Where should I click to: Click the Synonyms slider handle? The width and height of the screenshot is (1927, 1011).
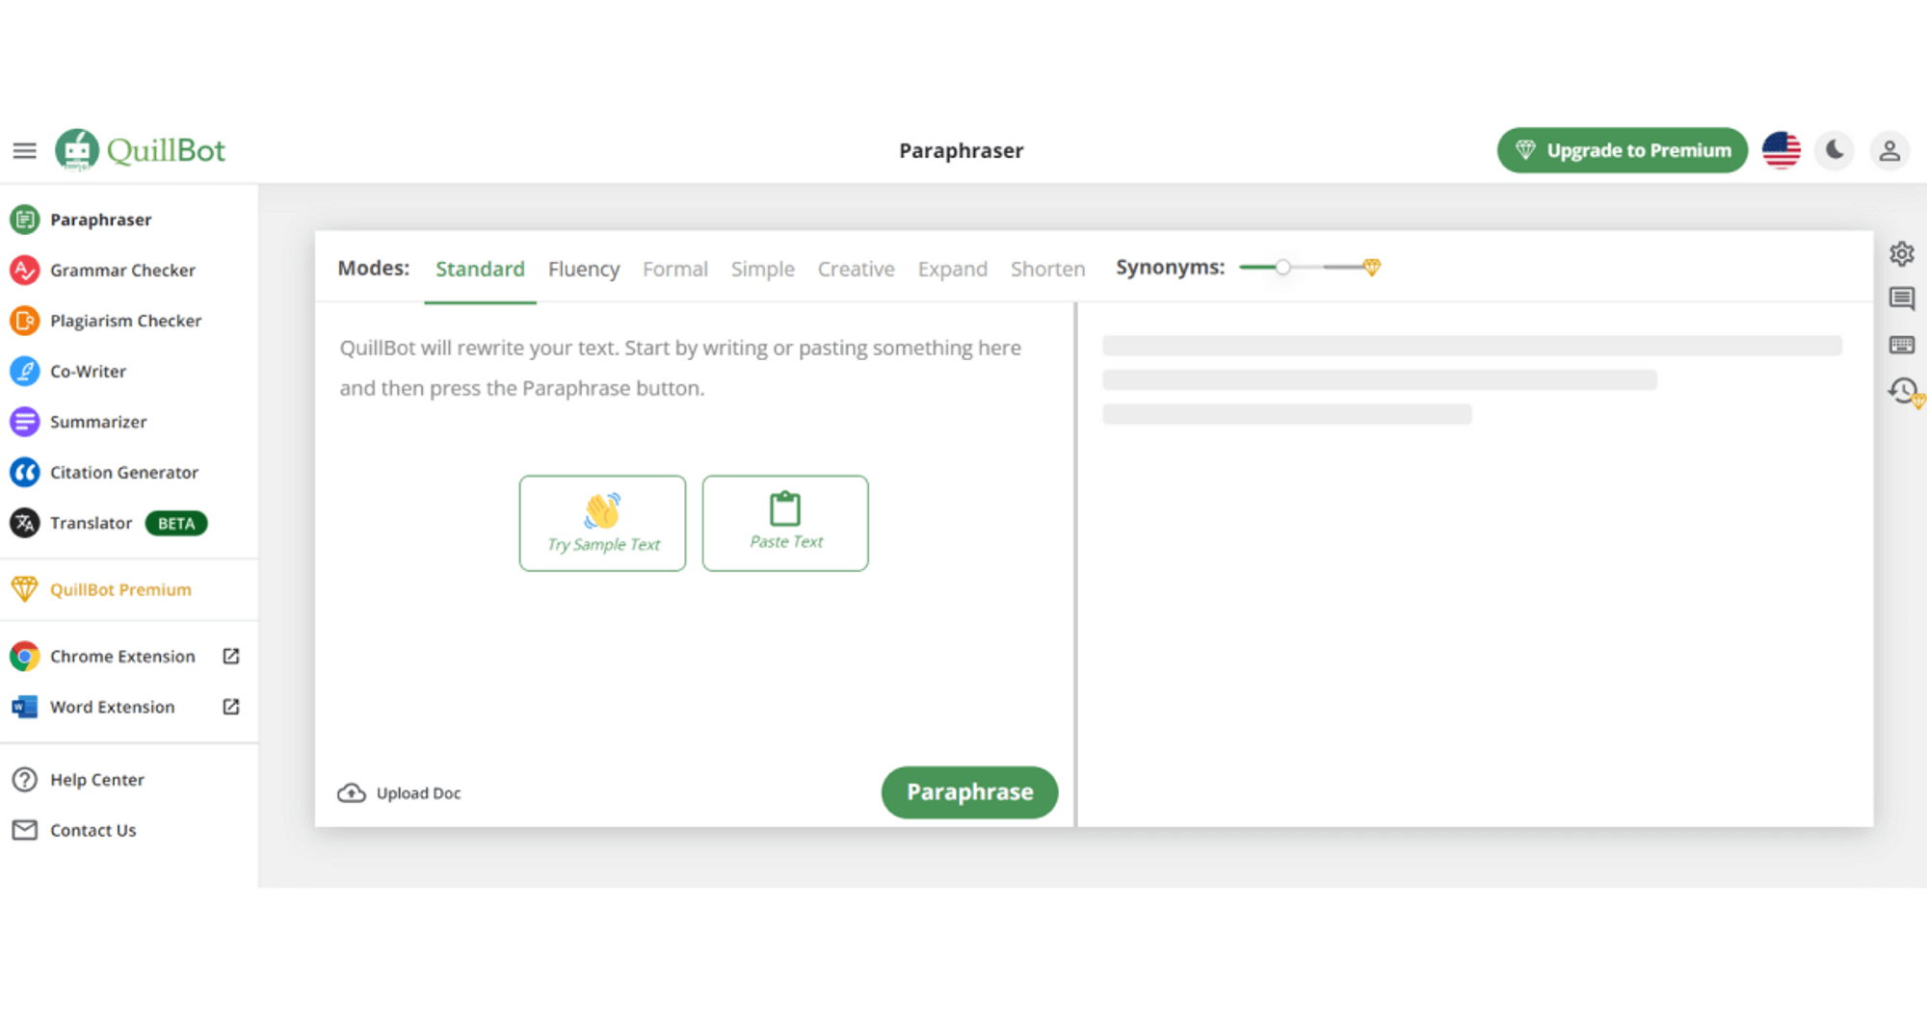point(1282,268)
